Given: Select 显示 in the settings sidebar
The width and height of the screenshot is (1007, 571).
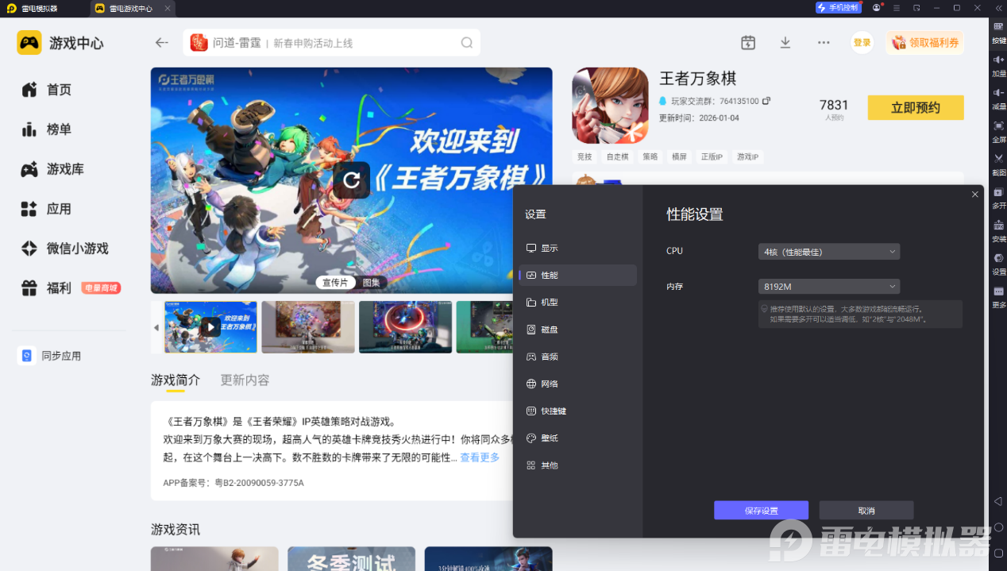Looking at the screenshot, I should (549, 248).
